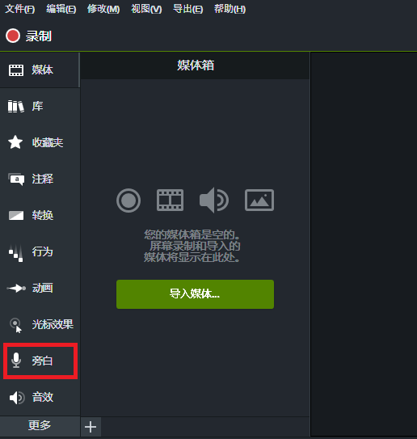The image size is (417, 439).
Task: Open the 转换 transitions tool
Action: (40, 215)
